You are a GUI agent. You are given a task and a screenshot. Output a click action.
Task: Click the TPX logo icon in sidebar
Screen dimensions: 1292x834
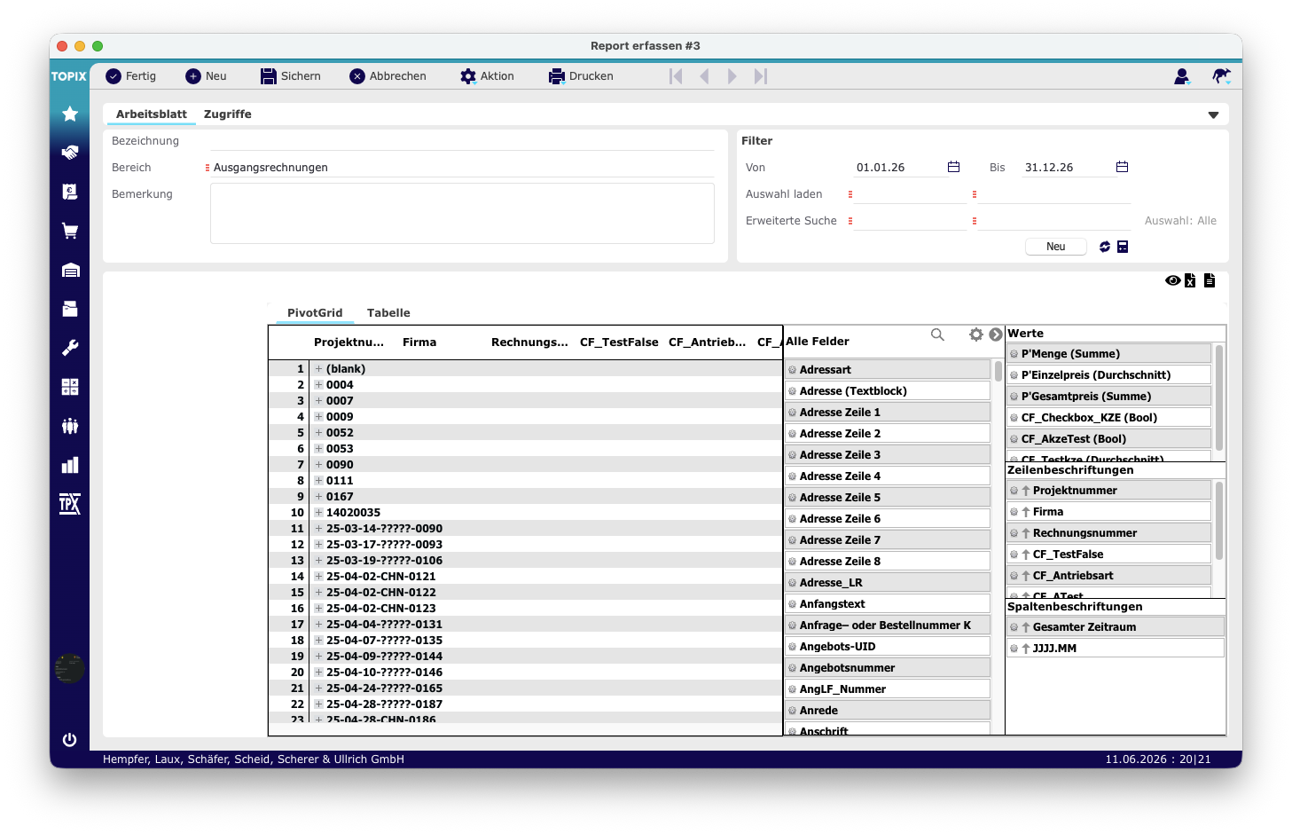(x=70, y=504)
